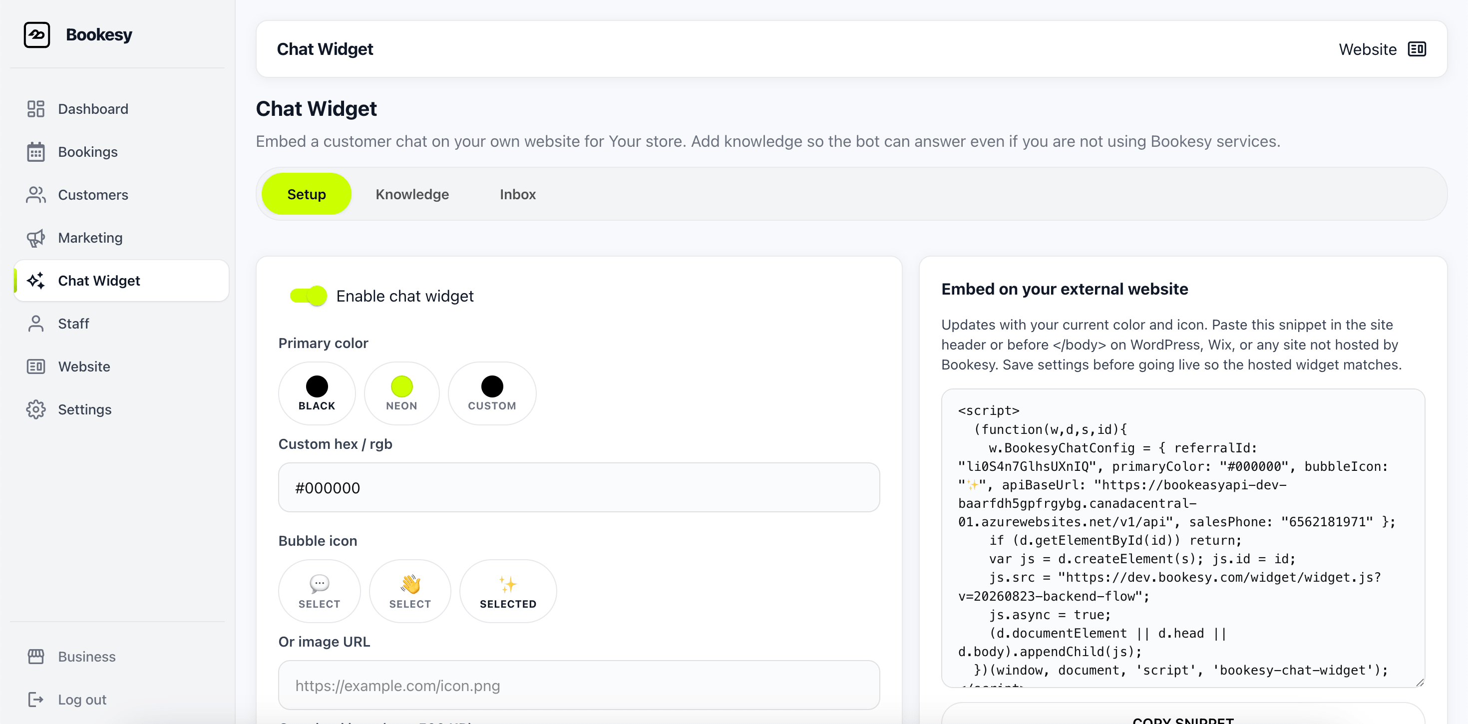Toggle the Enable chat widget switch
The width and height of the screenshot is (1468, 724).
click(308, 296)
